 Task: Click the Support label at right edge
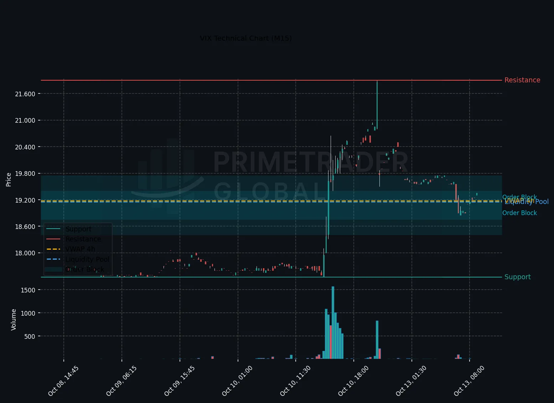pyautogui.click(x=517, y=277)
